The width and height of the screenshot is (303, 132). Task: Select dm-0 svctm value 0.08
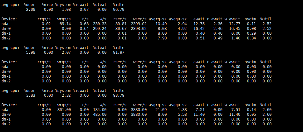(x=251, y=29)
